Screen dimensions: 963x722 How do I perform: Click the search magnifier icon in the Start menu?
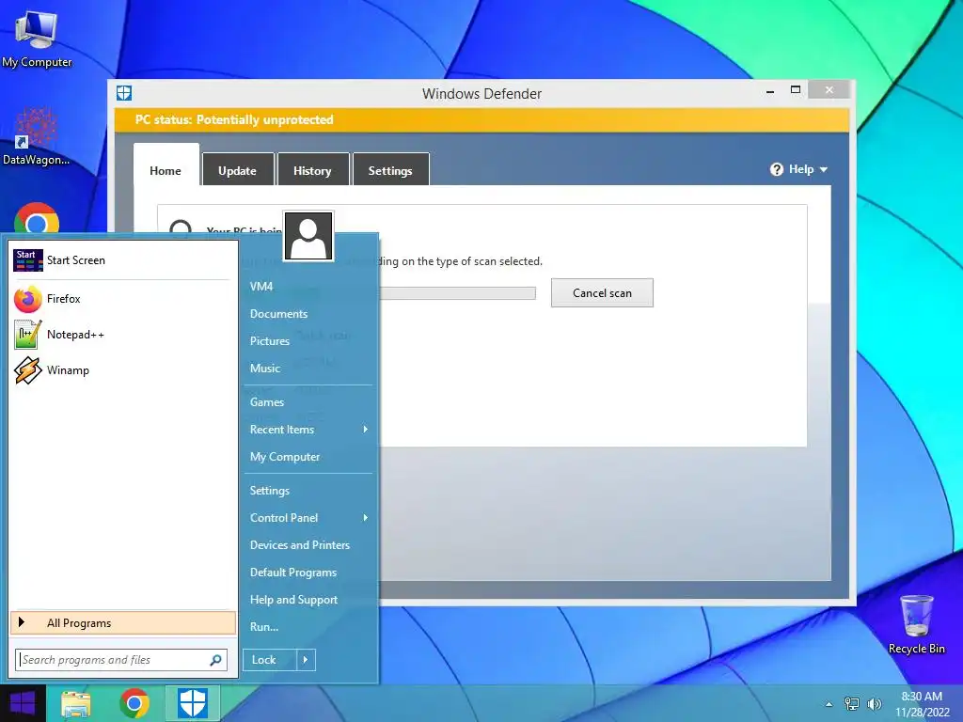[x=215, y=660]
